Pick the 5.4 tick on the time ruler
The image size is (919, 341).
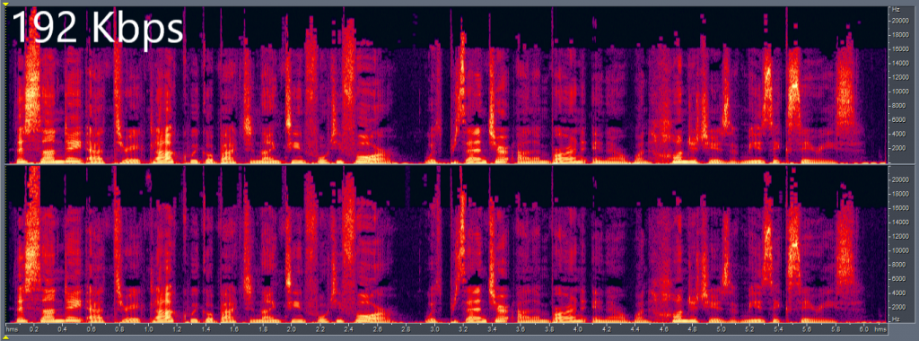(779, 329)
